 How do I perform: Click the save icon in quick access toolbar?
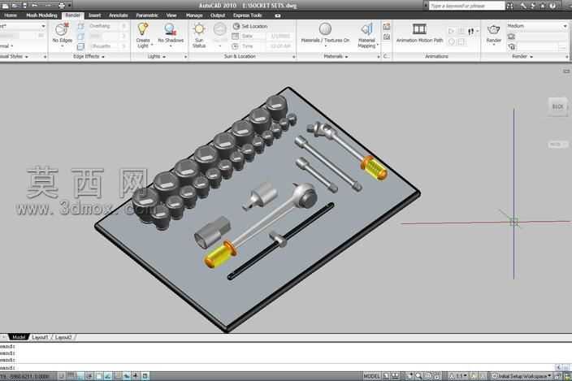coord(25,6)
